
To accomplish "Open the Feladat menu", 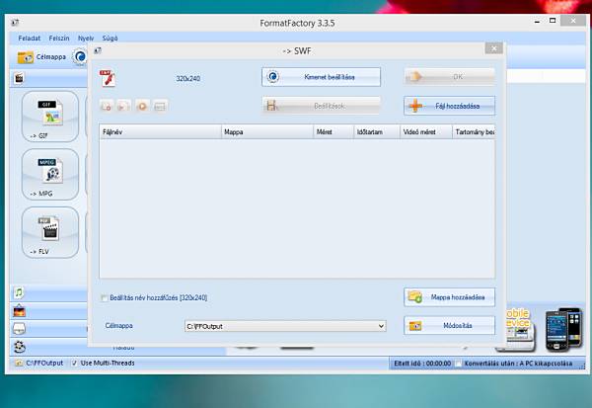I will [29, 39].
